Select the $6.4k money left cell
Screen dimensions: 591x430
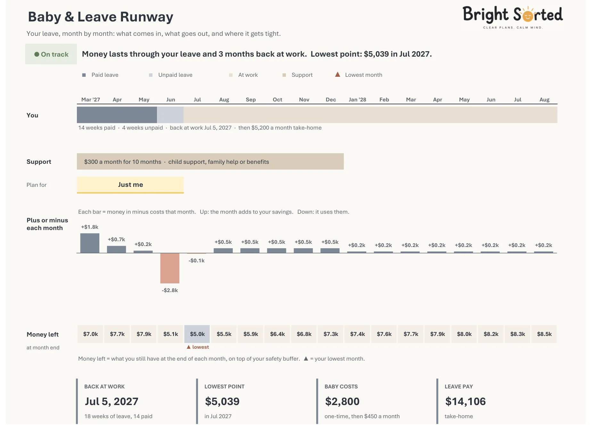coord(277,334)
